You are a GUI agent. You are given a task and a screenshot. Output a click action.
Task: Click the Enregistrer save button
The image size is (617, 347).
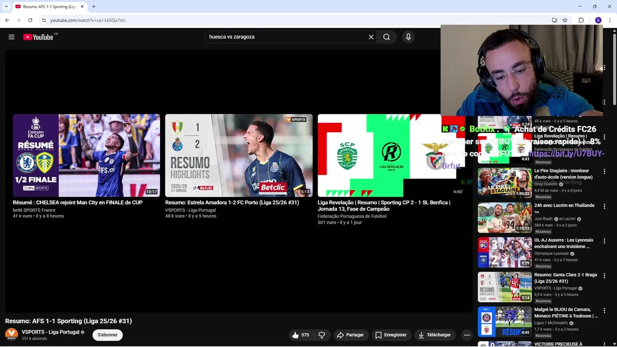tap(391, 335)
